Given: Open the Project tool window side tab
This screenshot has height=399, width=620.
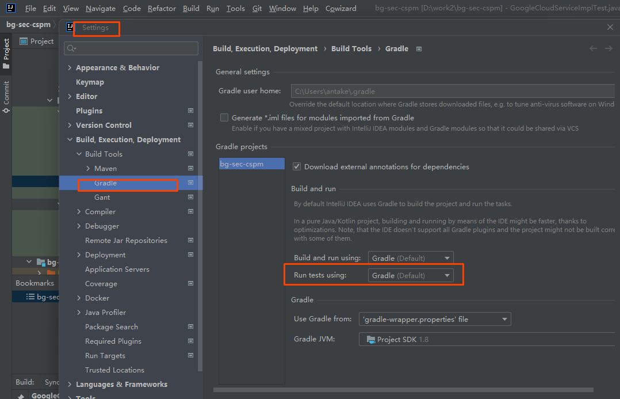Looking at the screenshot, I should click(x=6, y=54).
